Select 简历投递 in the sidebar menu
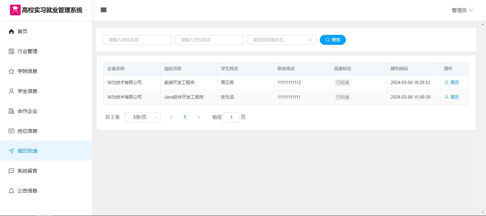486x216 pixels. (x=28, y=151)
